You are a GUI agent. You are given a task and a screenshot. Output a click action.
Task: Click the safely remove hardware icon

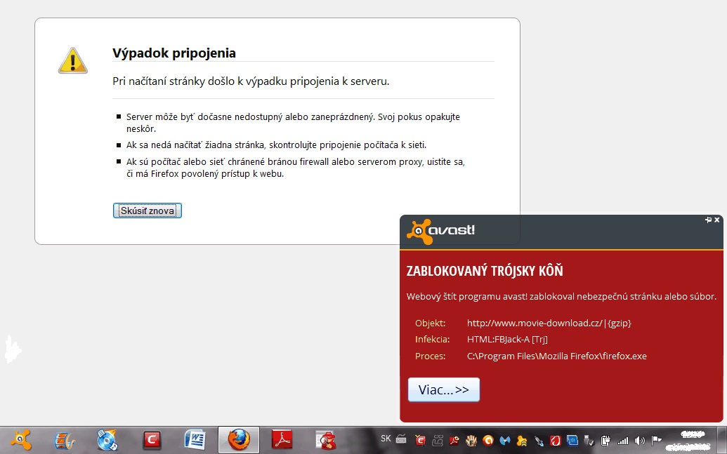tap(589, 440)
